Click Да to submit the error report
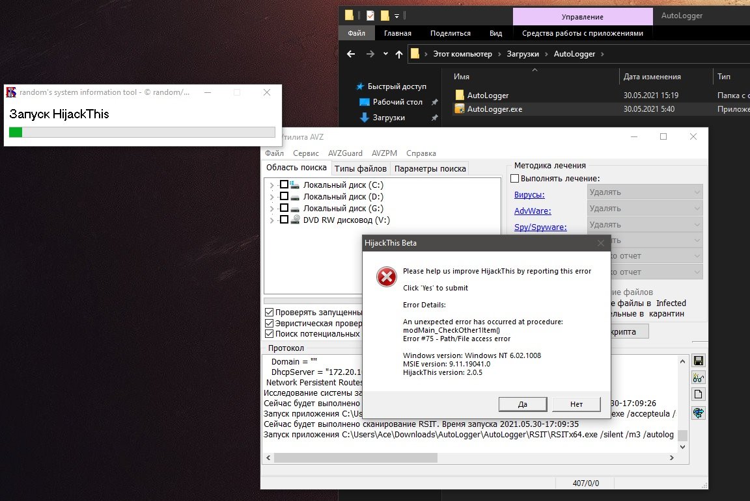Viewport: 750px width, 501px height. pyautogui.click(x=523, y=404)
